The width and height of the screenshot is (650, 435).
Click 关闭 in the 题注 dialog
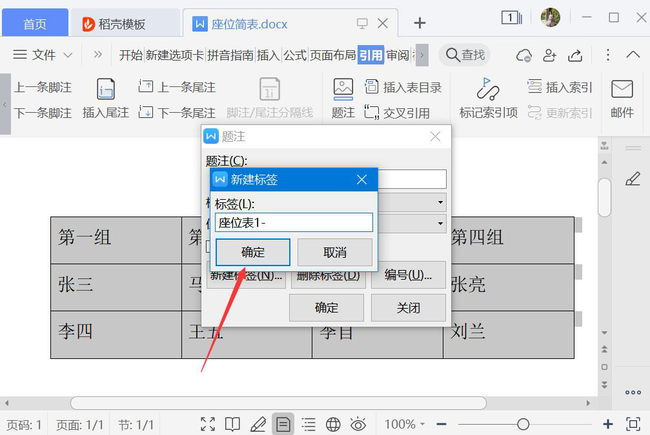pos(409,307)
